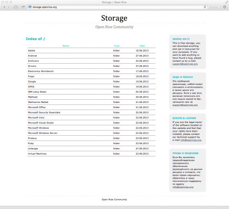Reload the page with the refresh icon
This screenshot has height=209, width=229.
205,7
